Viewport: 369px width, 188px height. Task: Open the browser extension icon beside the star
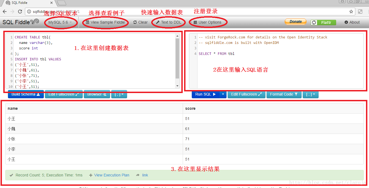tap(360, 12)
